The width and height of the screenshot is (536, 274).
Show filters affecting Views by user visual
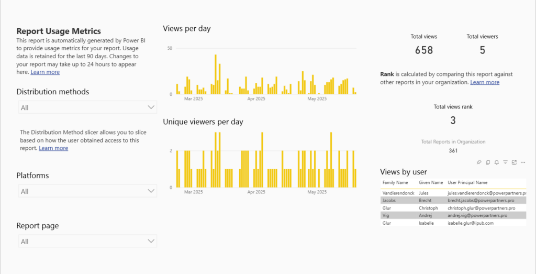tap(506, 162)
